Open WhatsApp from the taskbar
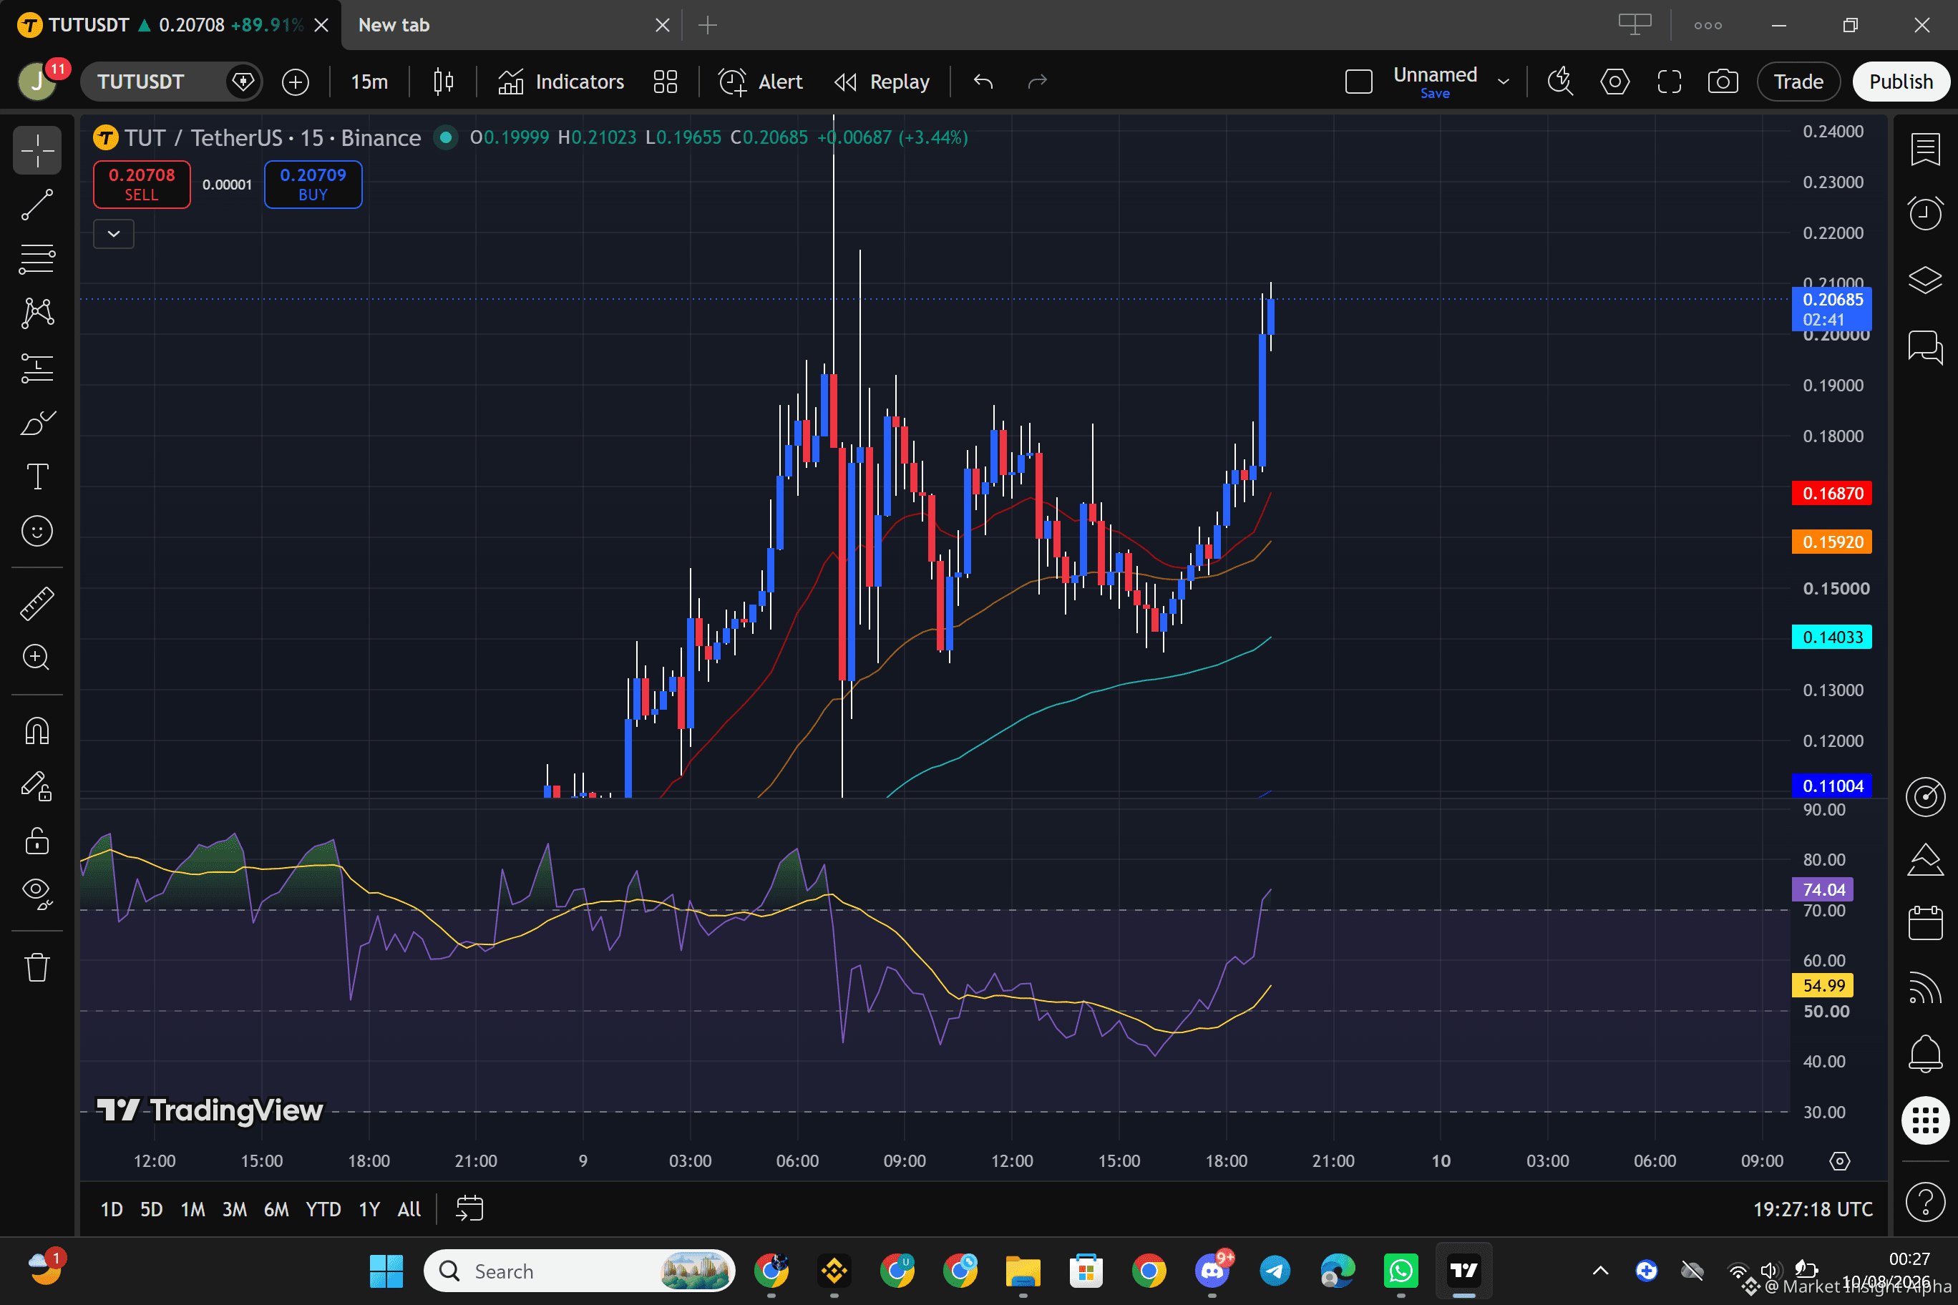The height and width of the screenshot is (1305, 1958). pyautogui.click(x=1401, y=1271)
